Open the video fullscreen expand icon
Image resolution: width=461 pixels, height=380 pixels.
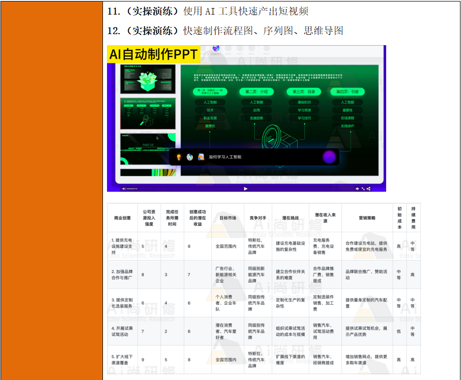point(363,189)
